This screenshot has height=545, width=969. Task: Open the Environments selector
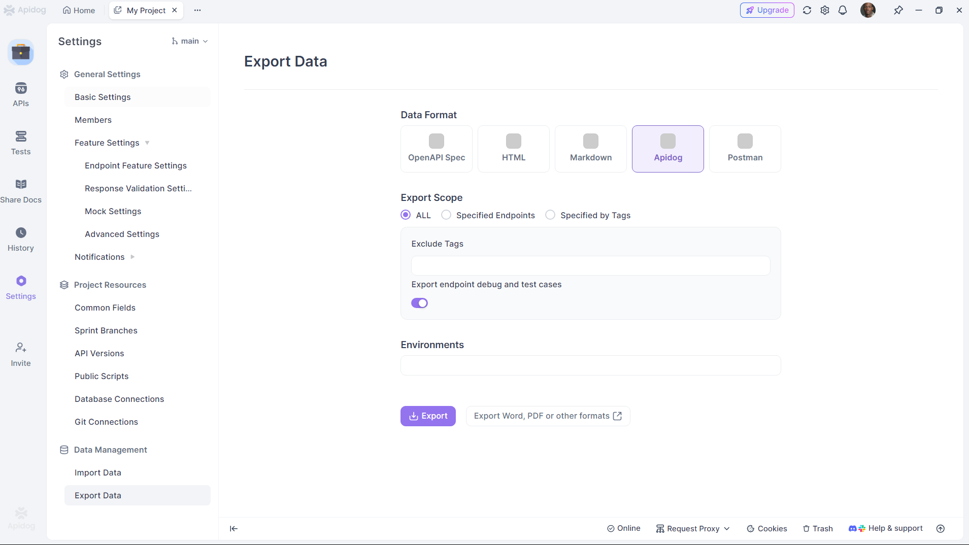coord(591,365)
